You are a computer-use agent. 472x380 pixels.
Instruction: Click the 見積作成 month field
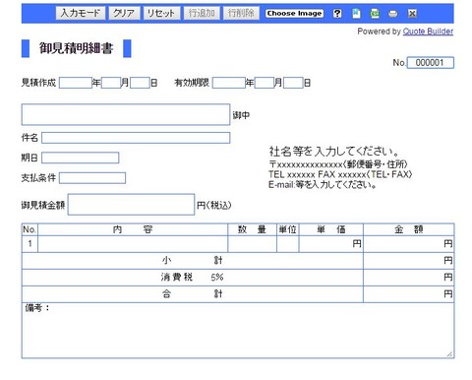point(111,83)
